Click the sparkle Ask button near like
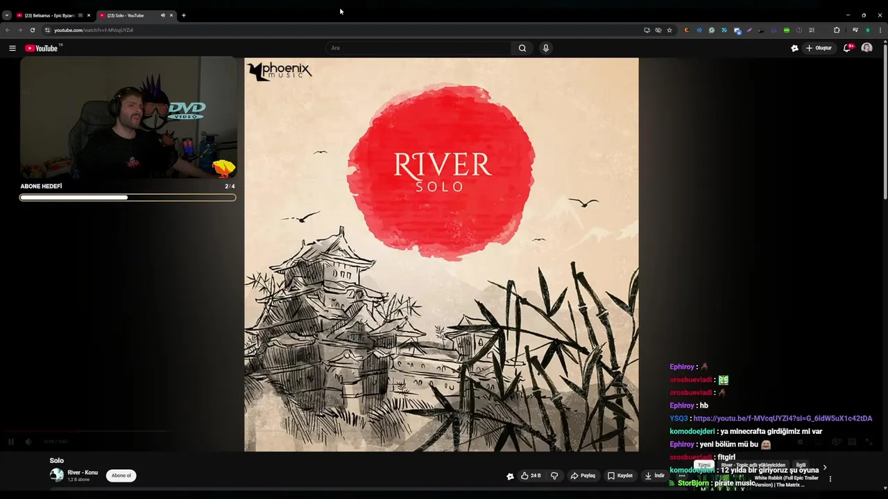The image size is (888, 499). click(510, 476)
